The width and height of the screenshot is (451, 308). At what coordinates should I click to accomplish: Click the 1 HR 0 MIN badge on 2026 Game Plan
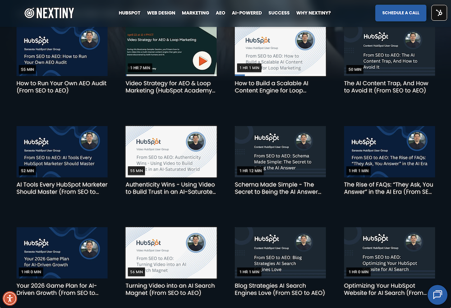pyautogui.click(x=31, y=272)
